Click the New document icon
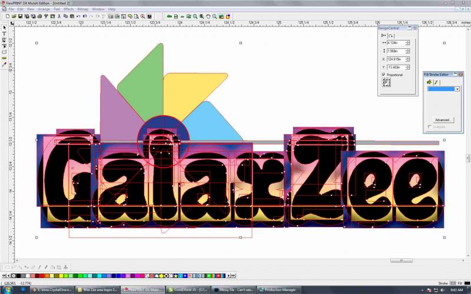Image resolution: width=471 pixels, height=294 pixels. click(8, 16)
